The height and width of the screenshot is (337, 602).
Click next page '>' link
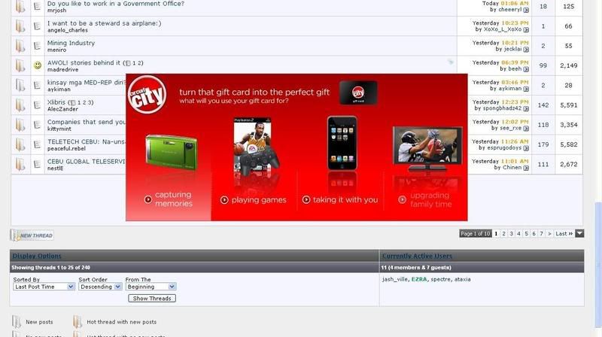(x=549, y=233)
